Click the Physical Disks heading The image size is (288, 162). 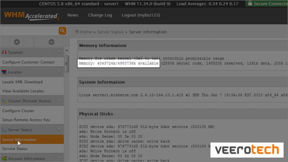tap(96, 114)
